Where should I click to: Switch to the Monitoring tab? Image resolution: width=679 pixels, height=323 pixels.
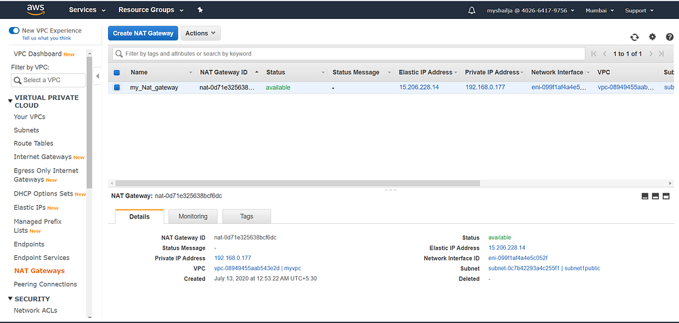pyautogui.click(x=193, y=216)
